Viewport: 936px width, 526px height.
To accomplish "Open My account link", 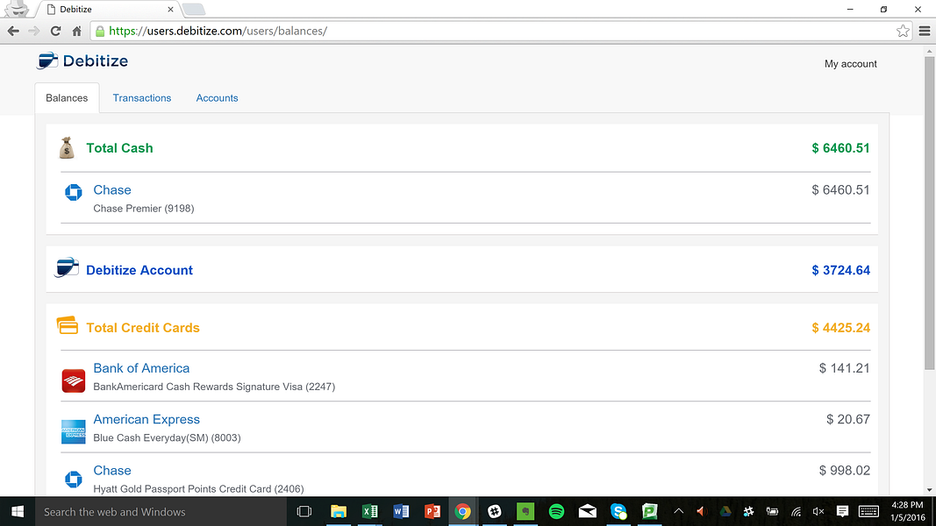I will tap(851, 64).
